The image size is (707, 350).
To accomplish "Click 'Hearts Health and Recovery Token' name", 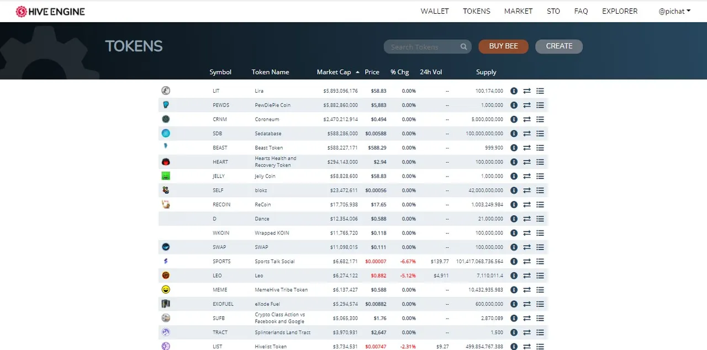I will (275, 162).
